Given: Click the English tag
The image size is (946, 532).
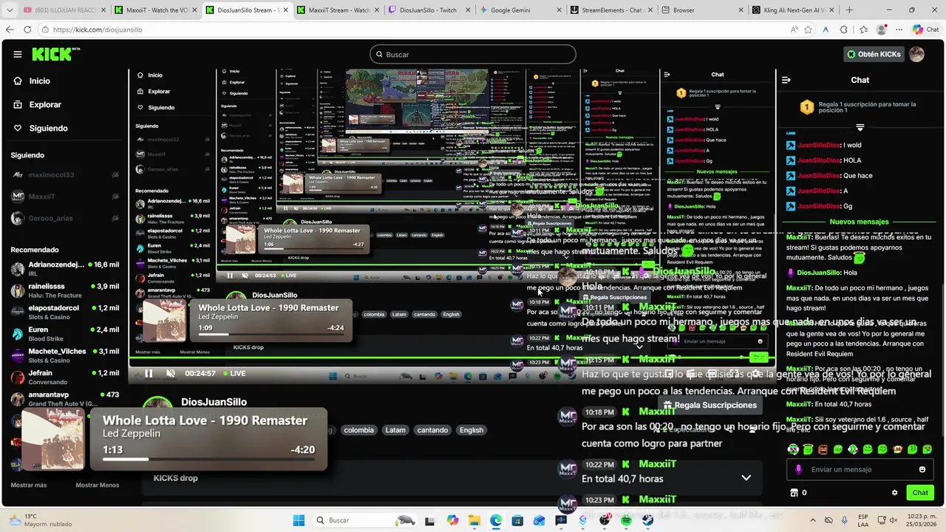Looking at the screenshot, I should (x=471, y=430).
